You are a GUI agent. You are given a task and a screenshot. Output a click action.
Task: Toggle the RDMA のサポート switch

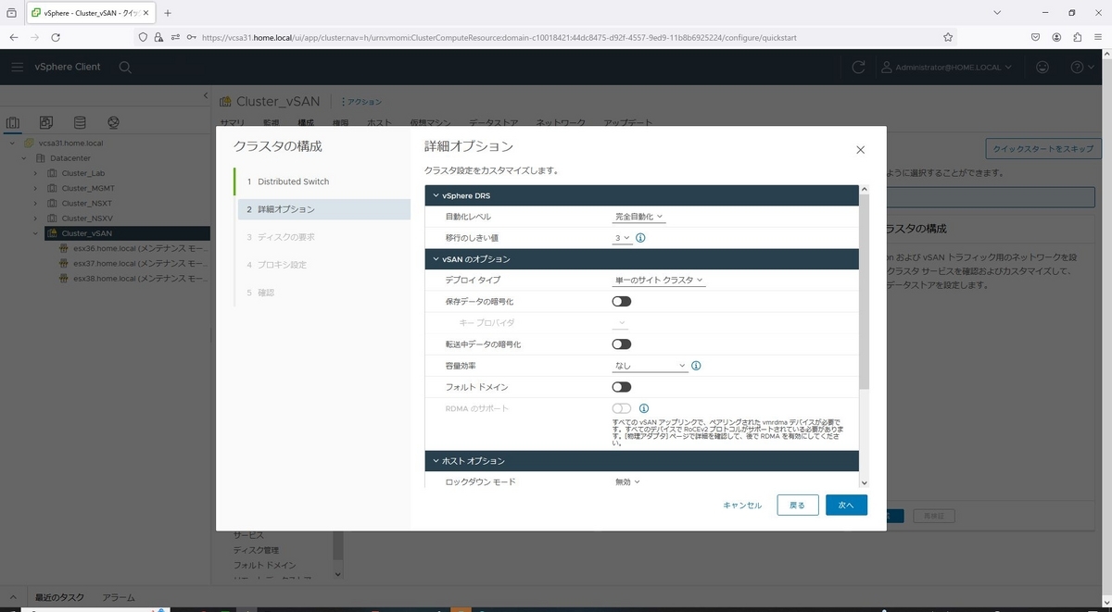click(x=621, y=408)
